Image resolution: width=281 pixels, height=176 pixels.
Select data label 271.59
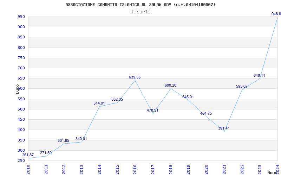pyautogui.click(x=46, y=153)
